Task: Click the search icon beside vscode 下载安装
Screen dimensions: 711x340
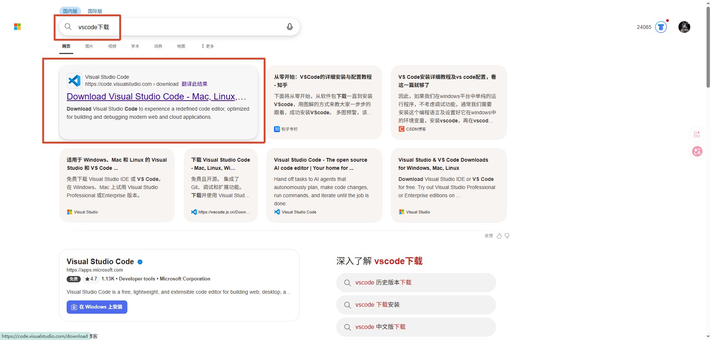Action: pos(347,305)
